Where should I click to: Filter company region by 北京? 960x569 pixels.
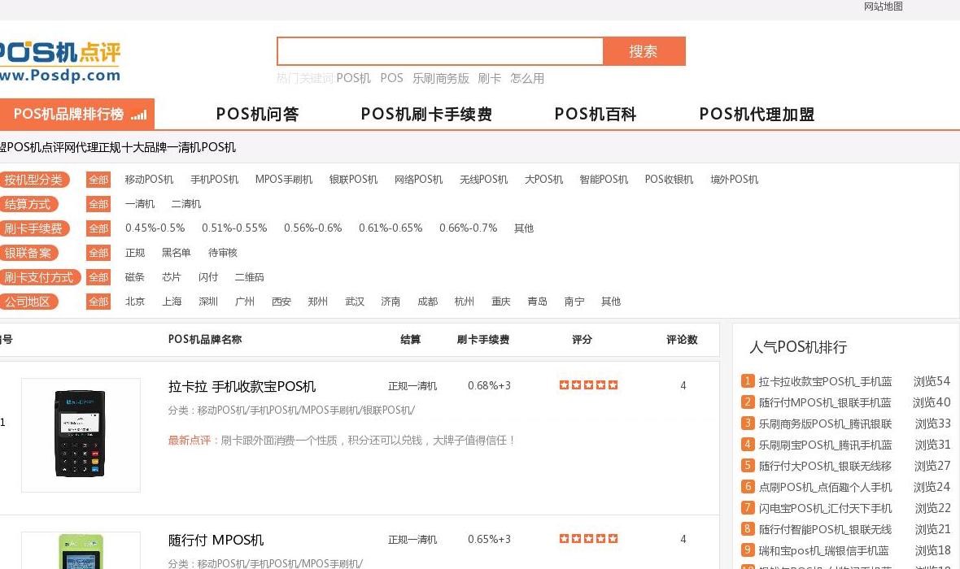click(135, 302)
